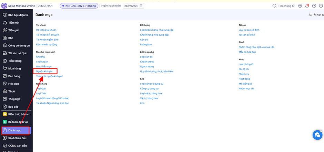The width and height of the screenshot is (324, 152).
Task: Click the Tài sản cố định sidebar icon
Action: 5,53
